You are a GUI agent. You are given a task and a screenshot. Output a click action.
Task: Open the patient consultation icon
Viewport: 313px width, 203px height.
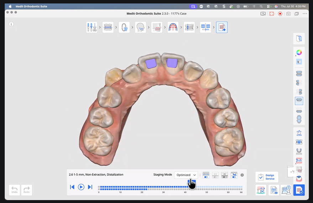point(286,190)
